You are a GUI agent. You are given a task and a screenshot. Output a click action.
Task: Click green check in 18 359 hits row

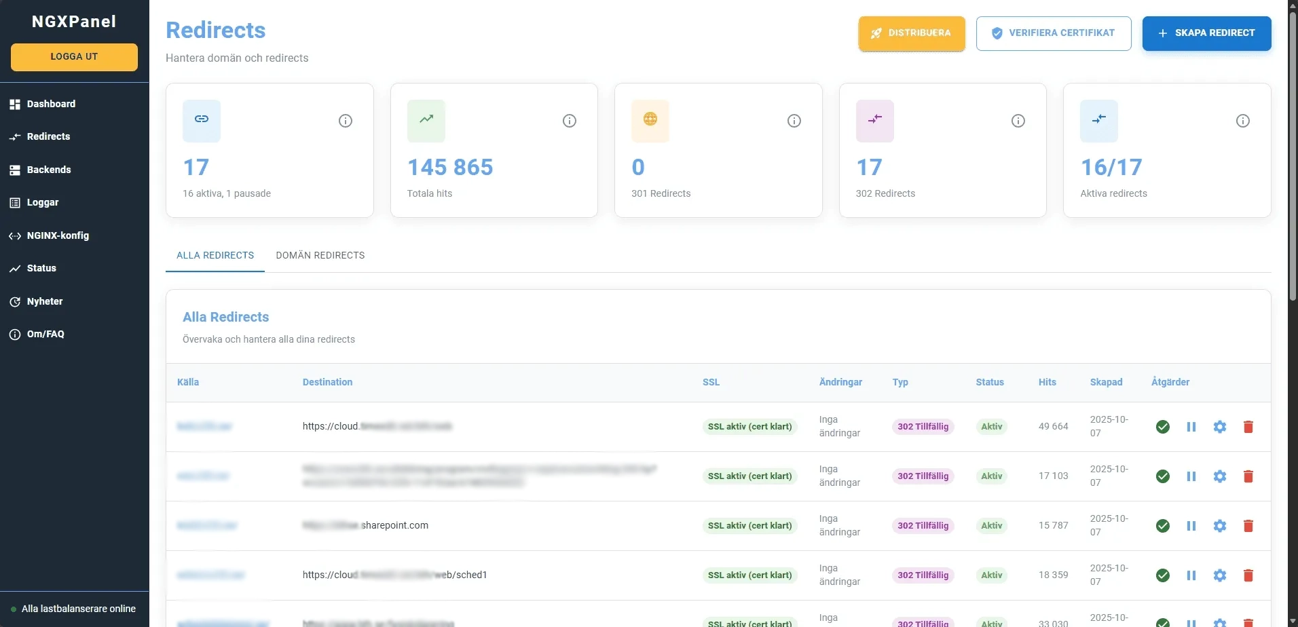[1163, 575]
